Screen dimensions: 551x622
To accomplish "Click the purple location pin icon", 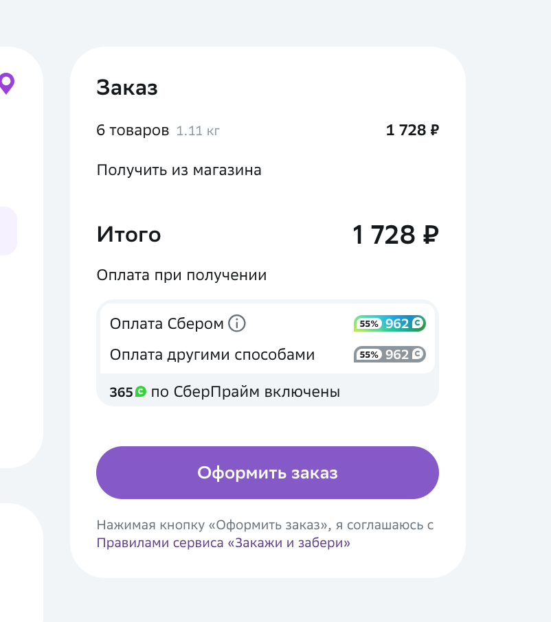I will click(x=7, y=83).
